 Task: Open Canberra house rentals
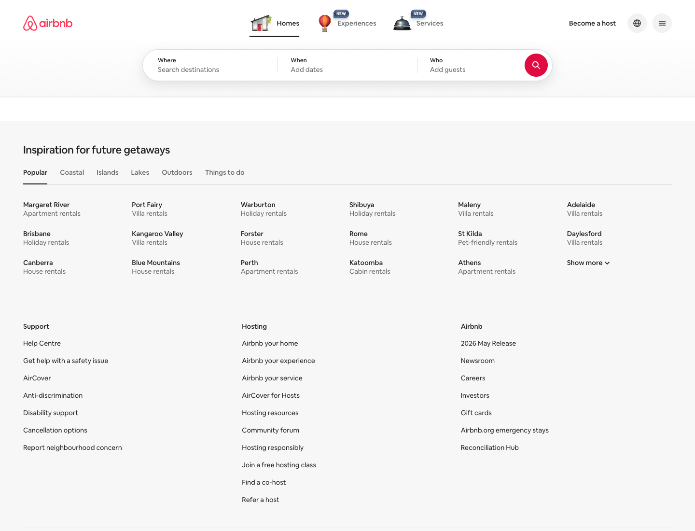point(44,267)
